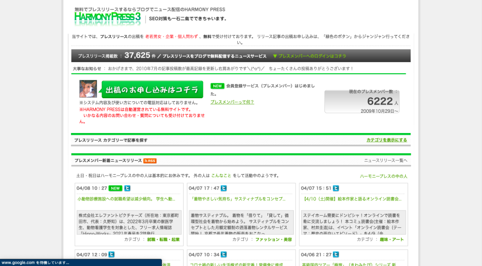This screenshot has height=266, width=482.
Task: Open the プレスメンバーって何? link
Action: click(x=232, y=102)
